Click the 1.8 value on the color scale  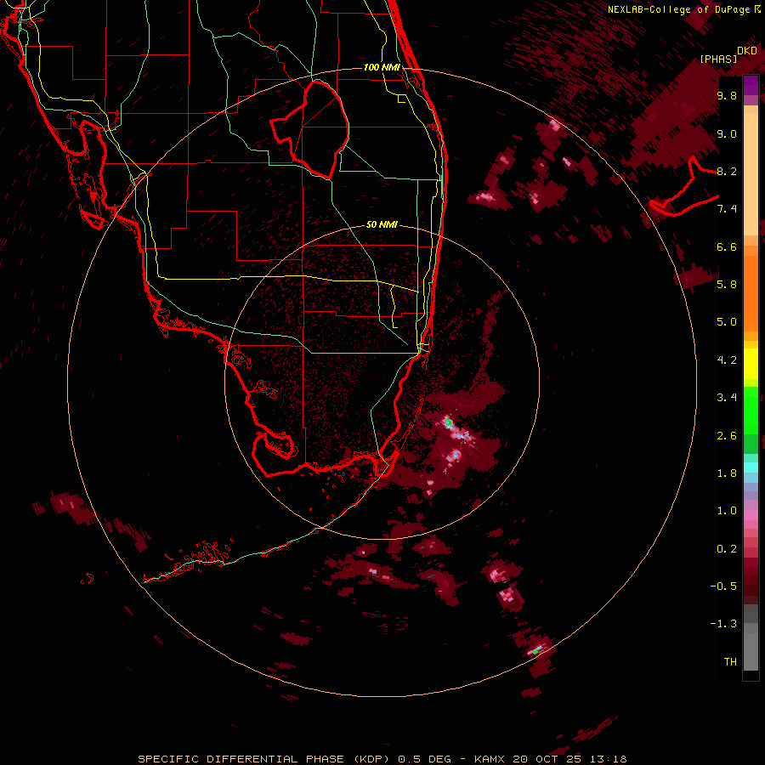(727, 473)
